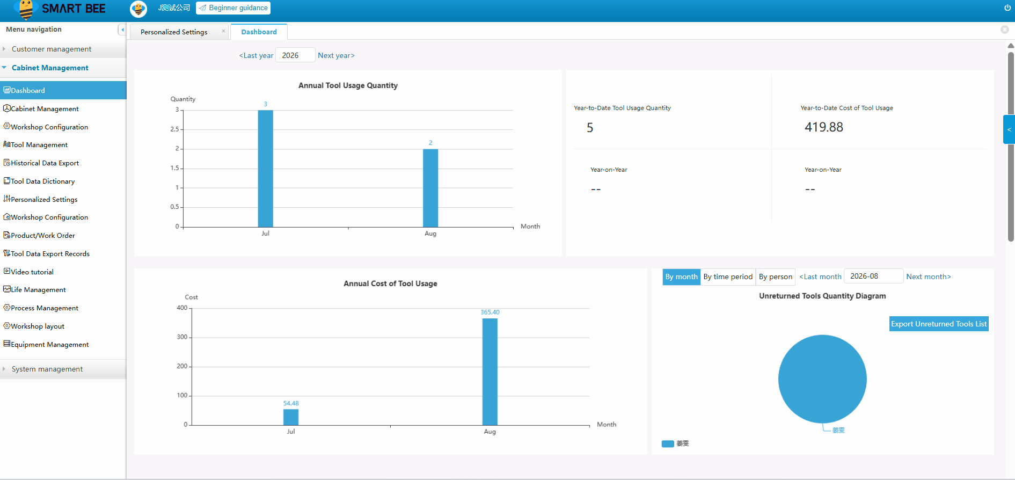
Task: Close all tabs with the circle button
Action: point(1005,30)
